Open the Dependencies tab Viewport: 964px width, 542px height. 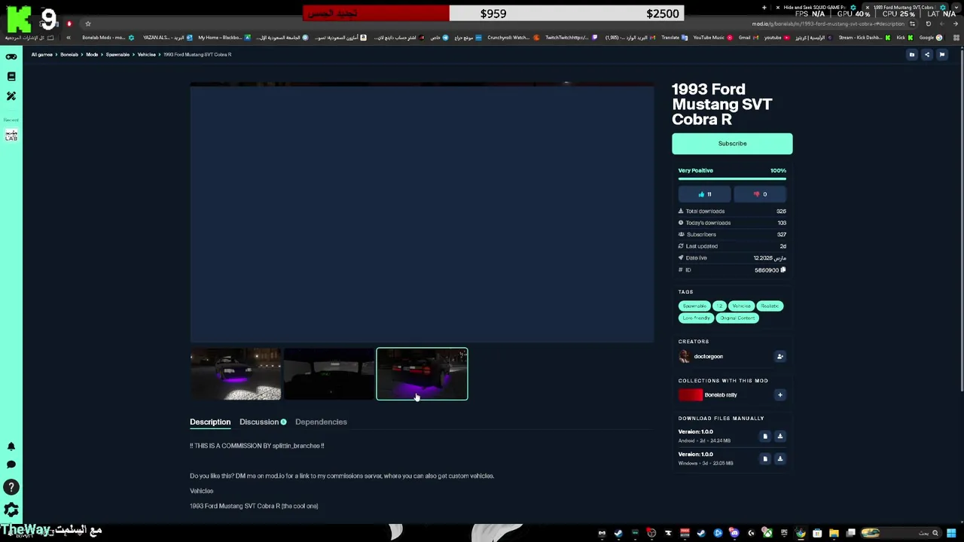321,422
